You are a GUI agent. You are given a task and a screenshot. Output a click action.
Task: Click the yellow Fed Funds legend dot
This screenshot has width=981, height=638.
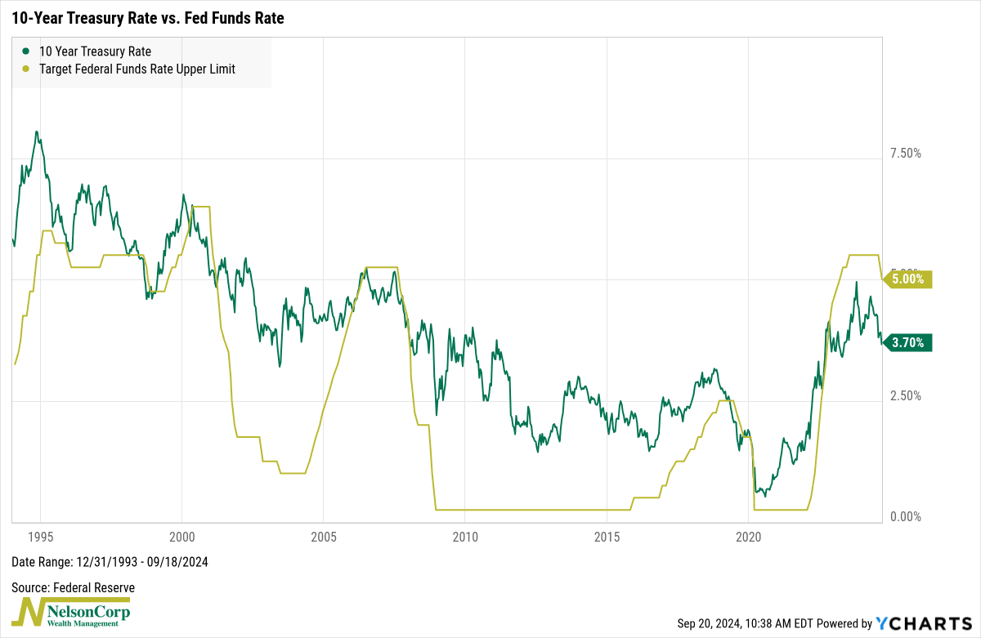pyautogui.click(x=25, y=69)
